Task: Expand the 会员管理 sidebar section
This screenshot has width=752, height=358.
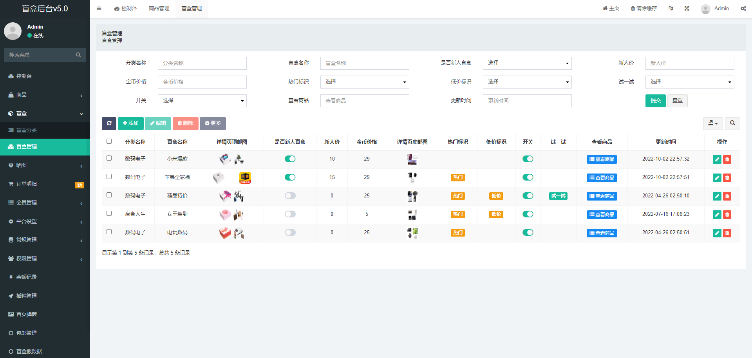Action: [45, 203]
